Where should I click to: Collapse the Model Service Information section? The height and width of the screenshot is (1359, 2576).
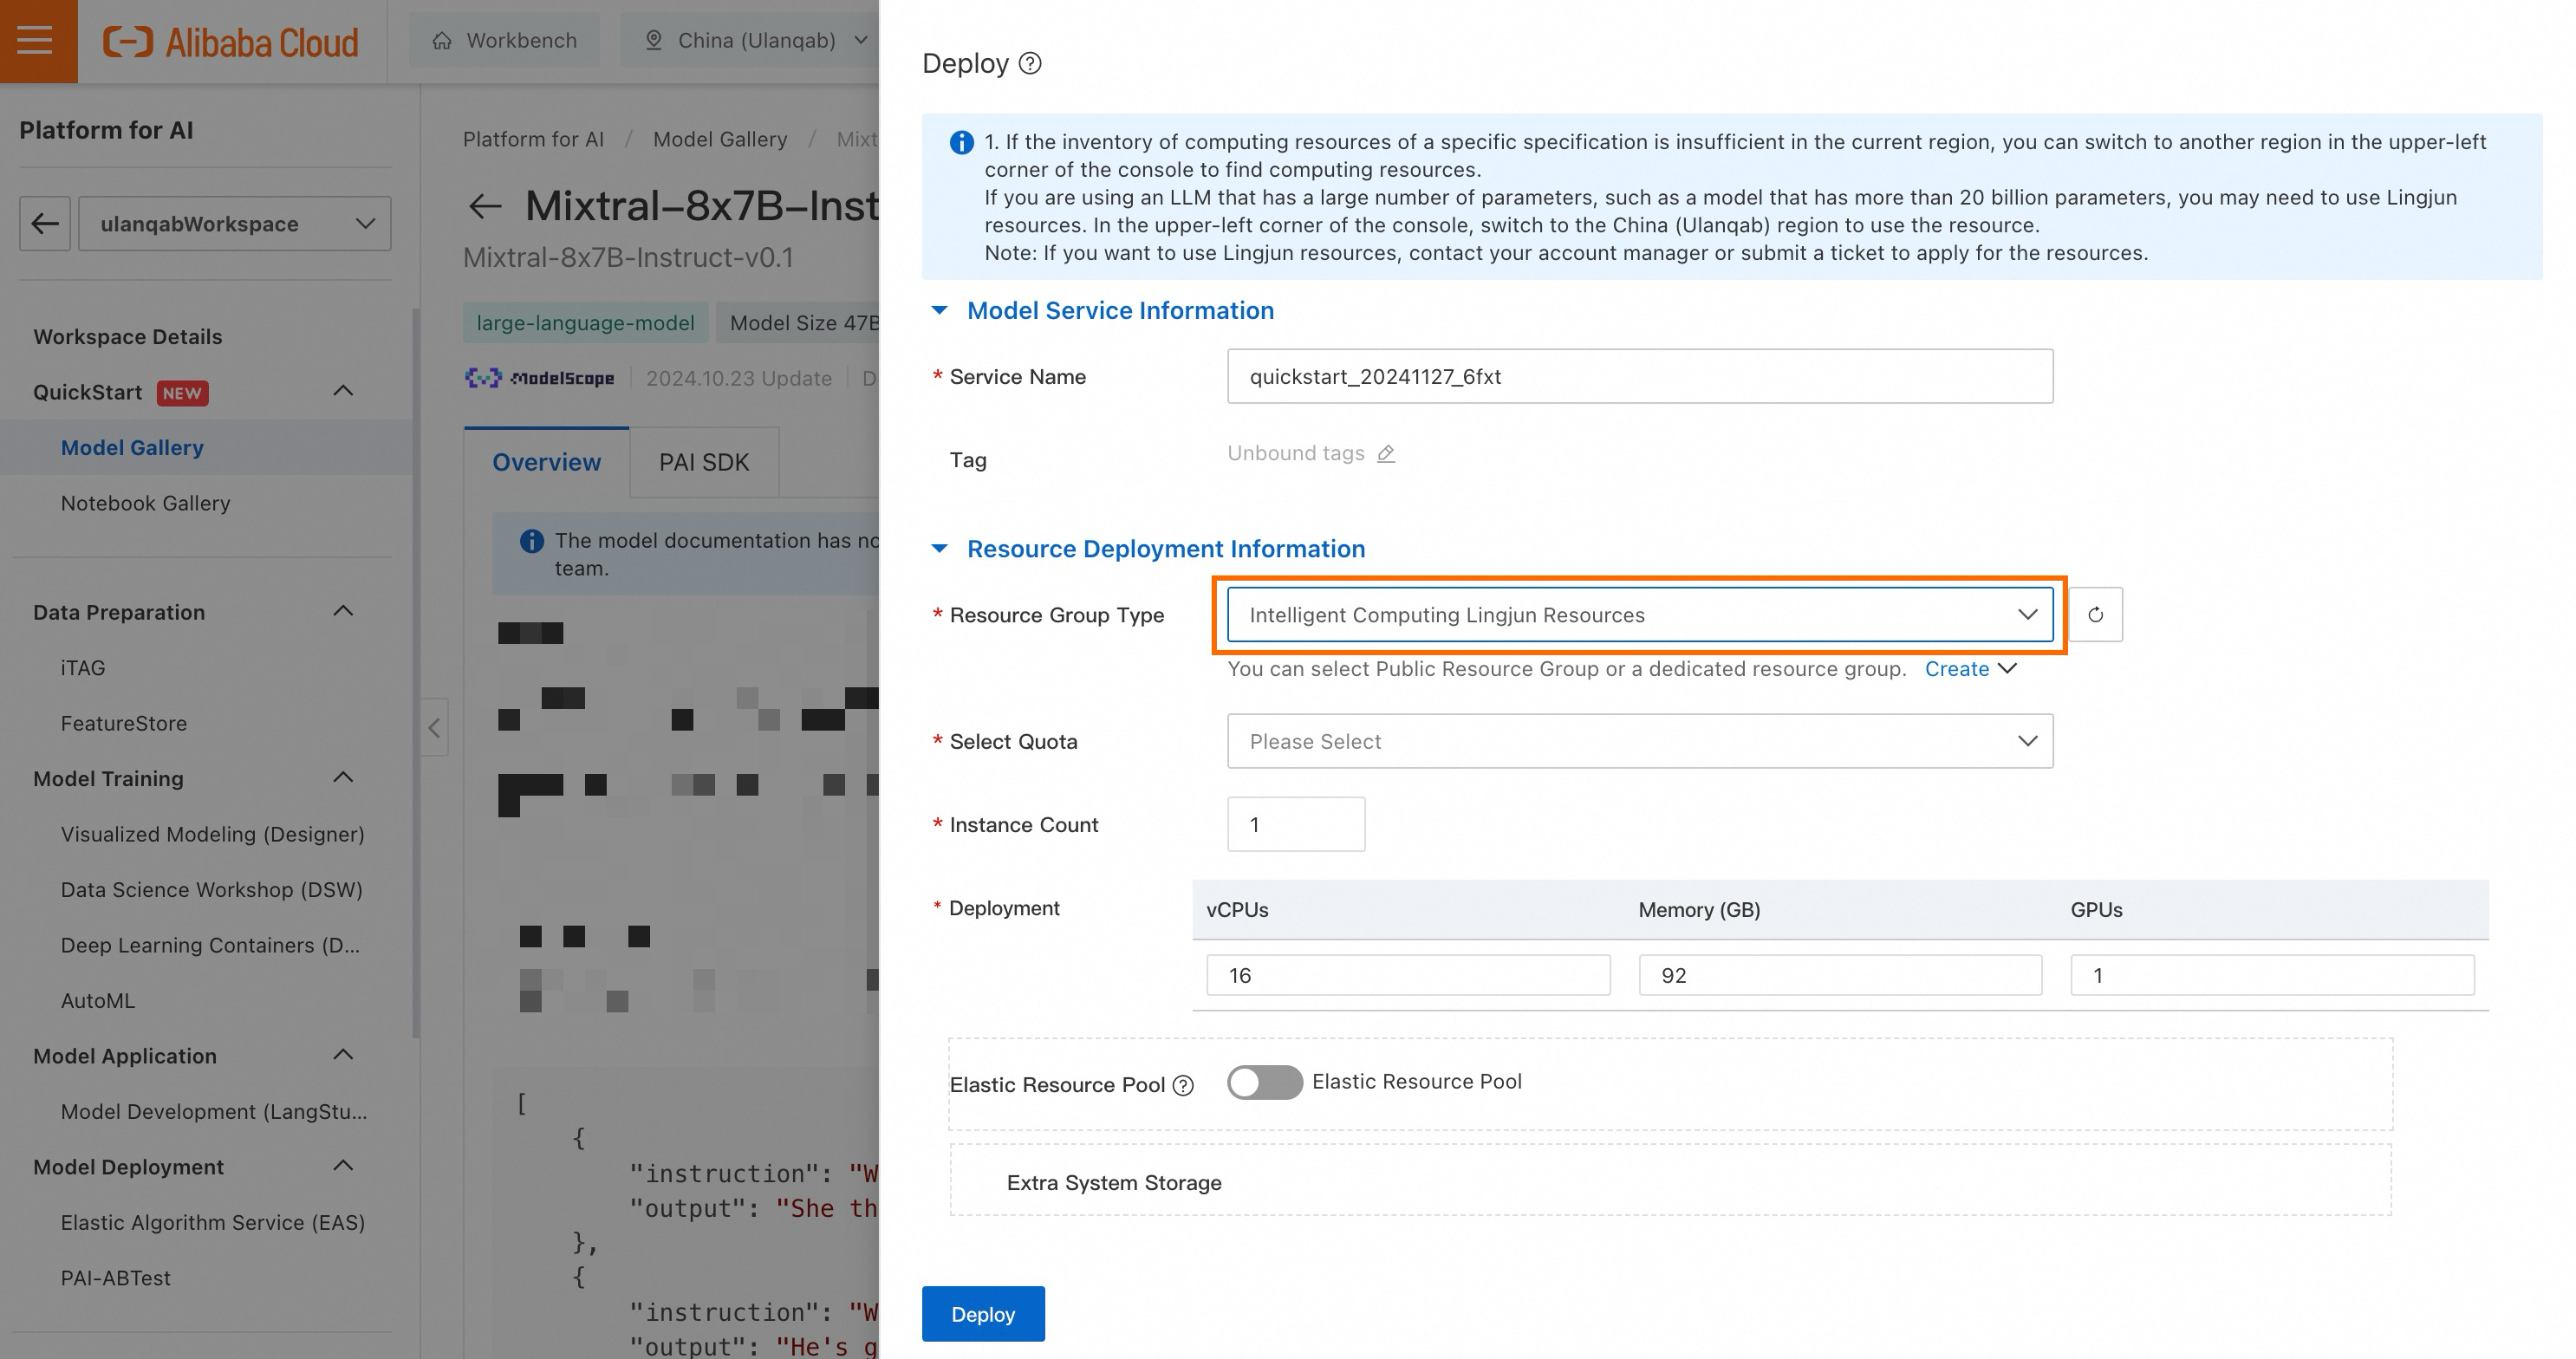pos(939,310)
